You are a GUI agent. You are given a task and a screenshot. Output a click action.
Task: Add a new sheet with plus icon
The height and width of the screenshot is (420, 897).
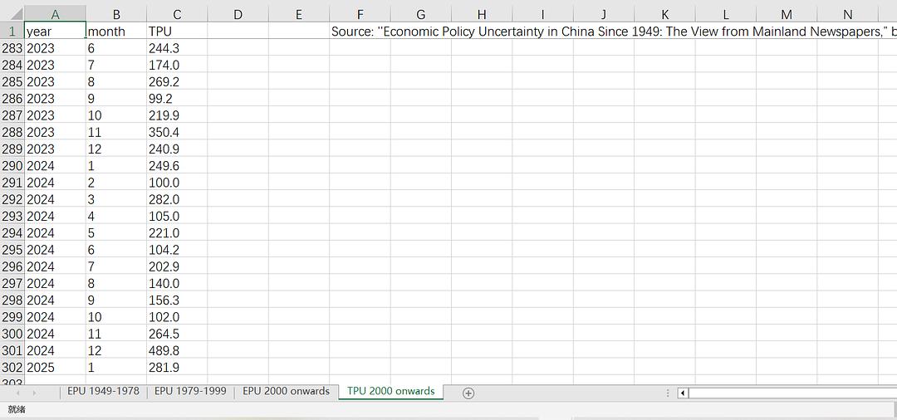pos(468,393)
